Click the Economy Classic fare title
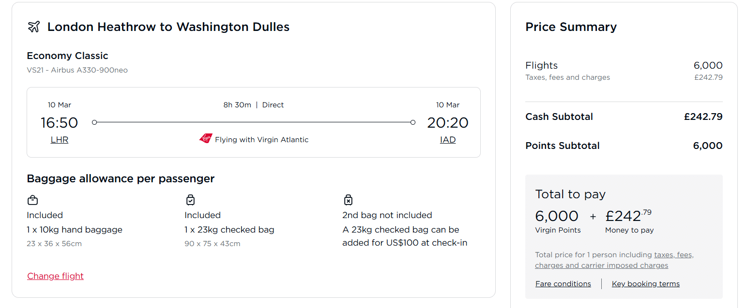The height and width of the screenshot is (308, 747). click(67, 56)
